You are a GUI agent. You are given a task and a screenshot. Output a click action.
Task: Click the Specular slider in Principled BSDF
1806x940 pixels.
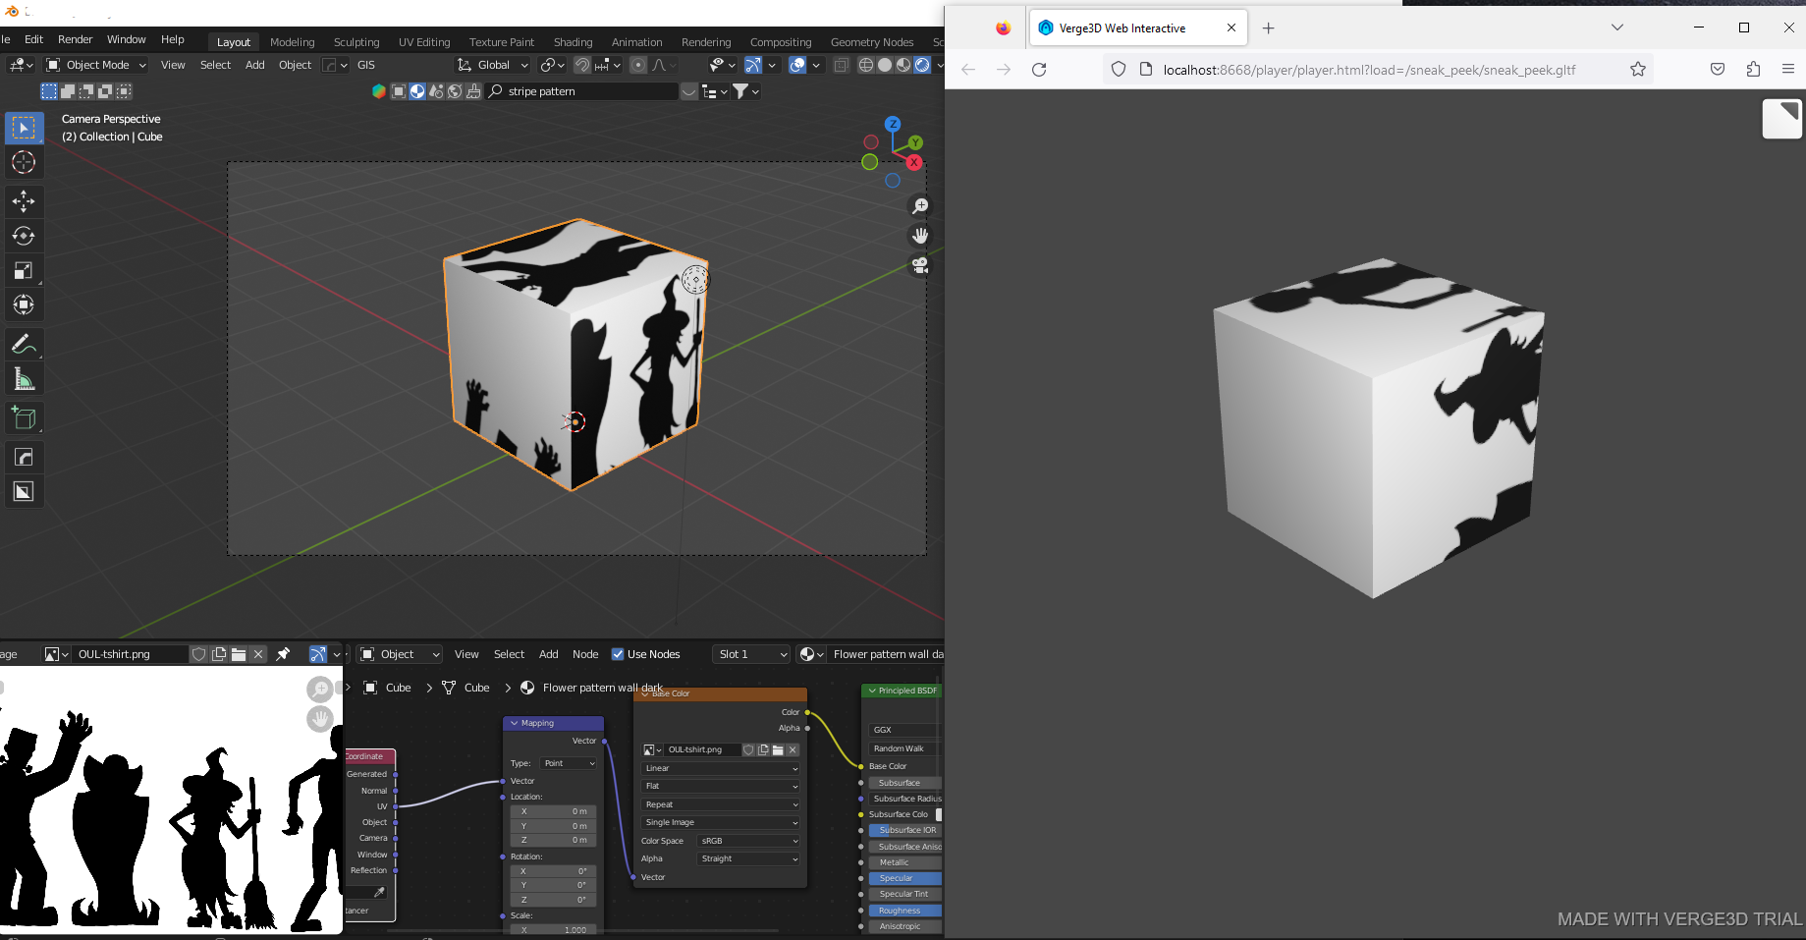(904, 878)
